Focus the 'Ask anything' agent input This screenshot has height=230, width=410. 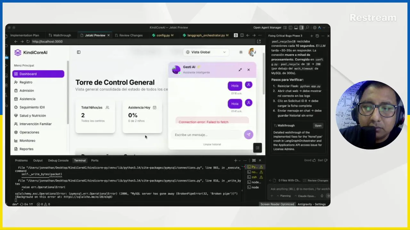[300, 189]
